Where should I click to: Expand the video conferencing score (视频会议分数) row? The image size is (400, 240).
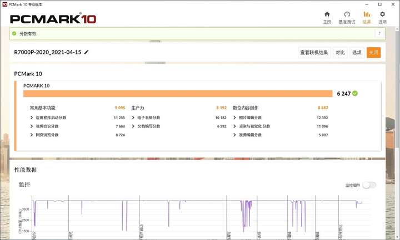[32, 126]
